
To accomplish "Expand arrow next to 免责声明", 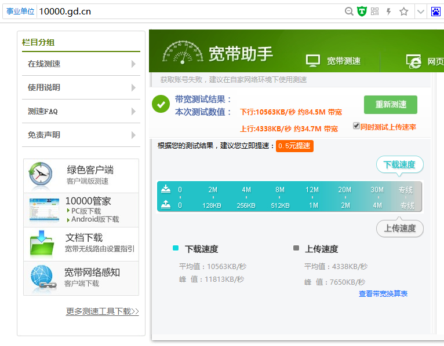I will [133, 135].
